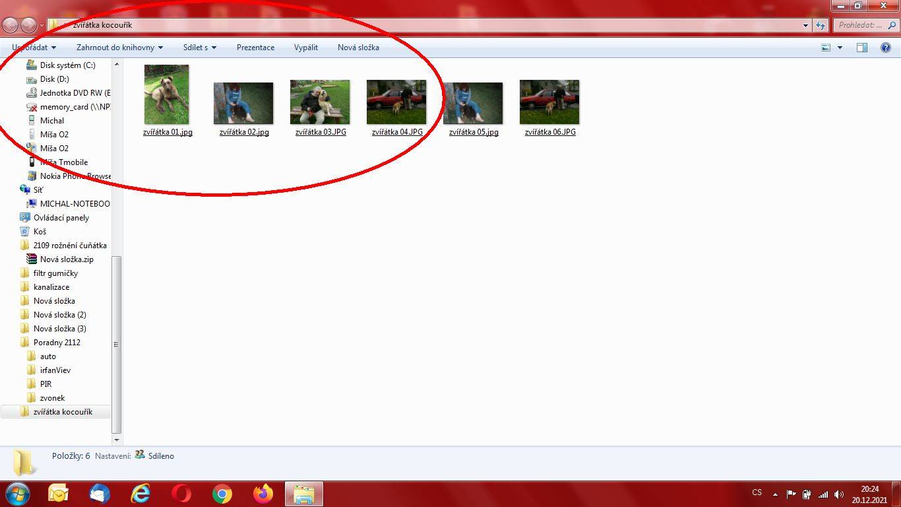
Task: Select auto subfolder
Action: 42,356
